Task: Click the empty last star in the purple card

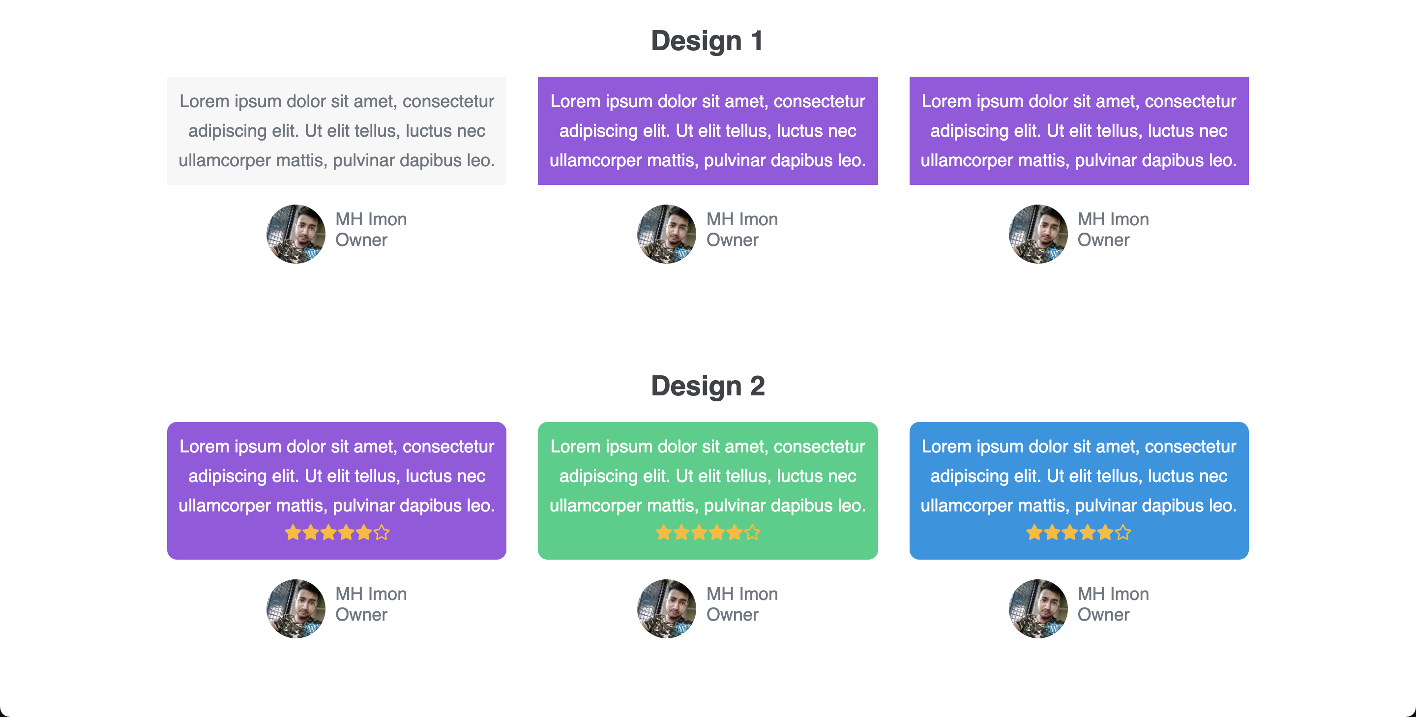Action: click(x=382, y=532)
